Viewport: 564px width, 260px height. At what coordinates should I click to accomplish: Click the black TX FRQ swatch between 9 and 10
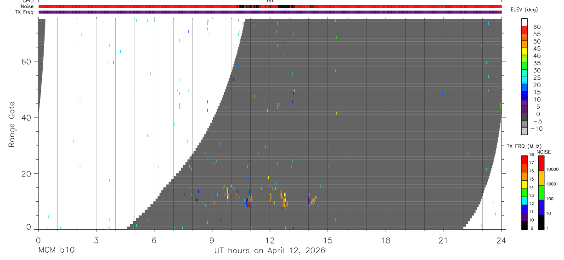[525, 225]
